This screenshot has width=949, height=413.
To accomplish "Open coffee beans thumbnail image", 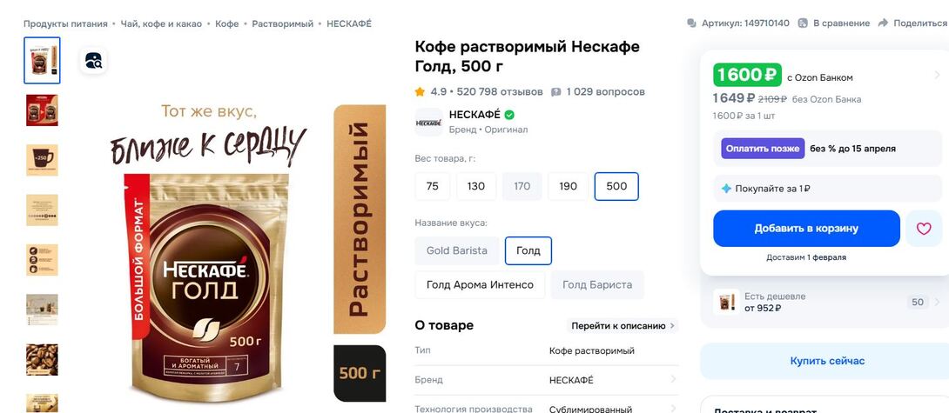I will pyautogui.click(x=42, y=359).
